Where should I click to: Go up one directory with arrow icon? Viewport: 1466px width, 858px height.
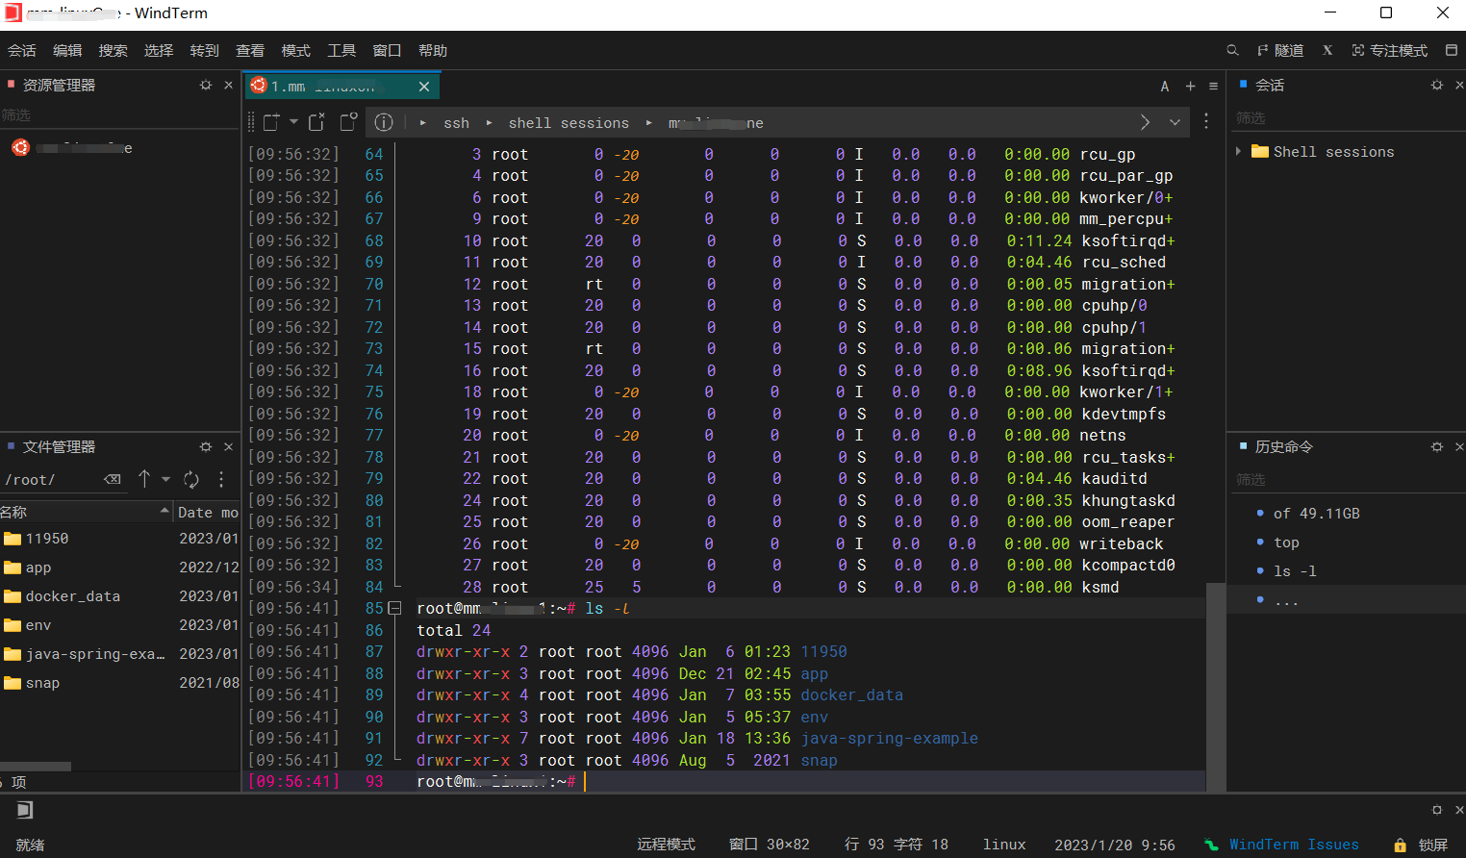coord(144,479)
